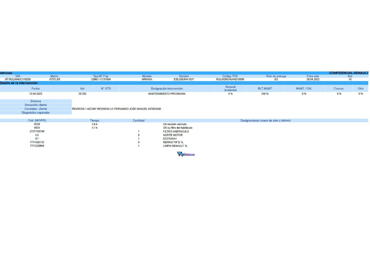The image size is (370, 277).
Task: Select part code 7711428133
Action: point(37,142)
